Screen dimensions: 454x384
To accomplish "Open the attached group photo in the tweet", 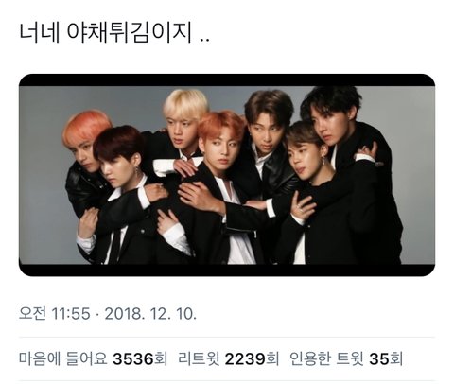I will pos(227,175).
